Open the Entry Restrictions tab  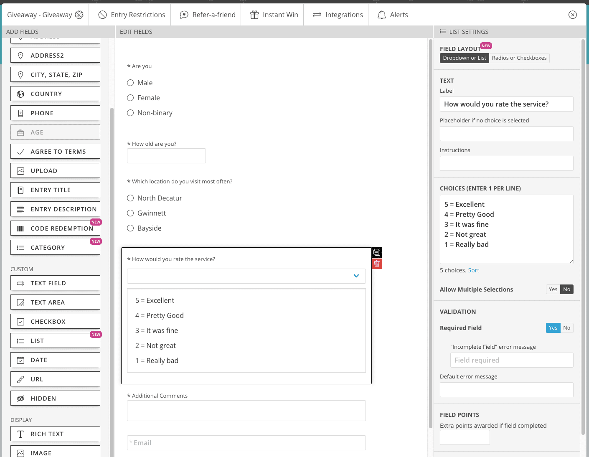(x=132, y=15)
